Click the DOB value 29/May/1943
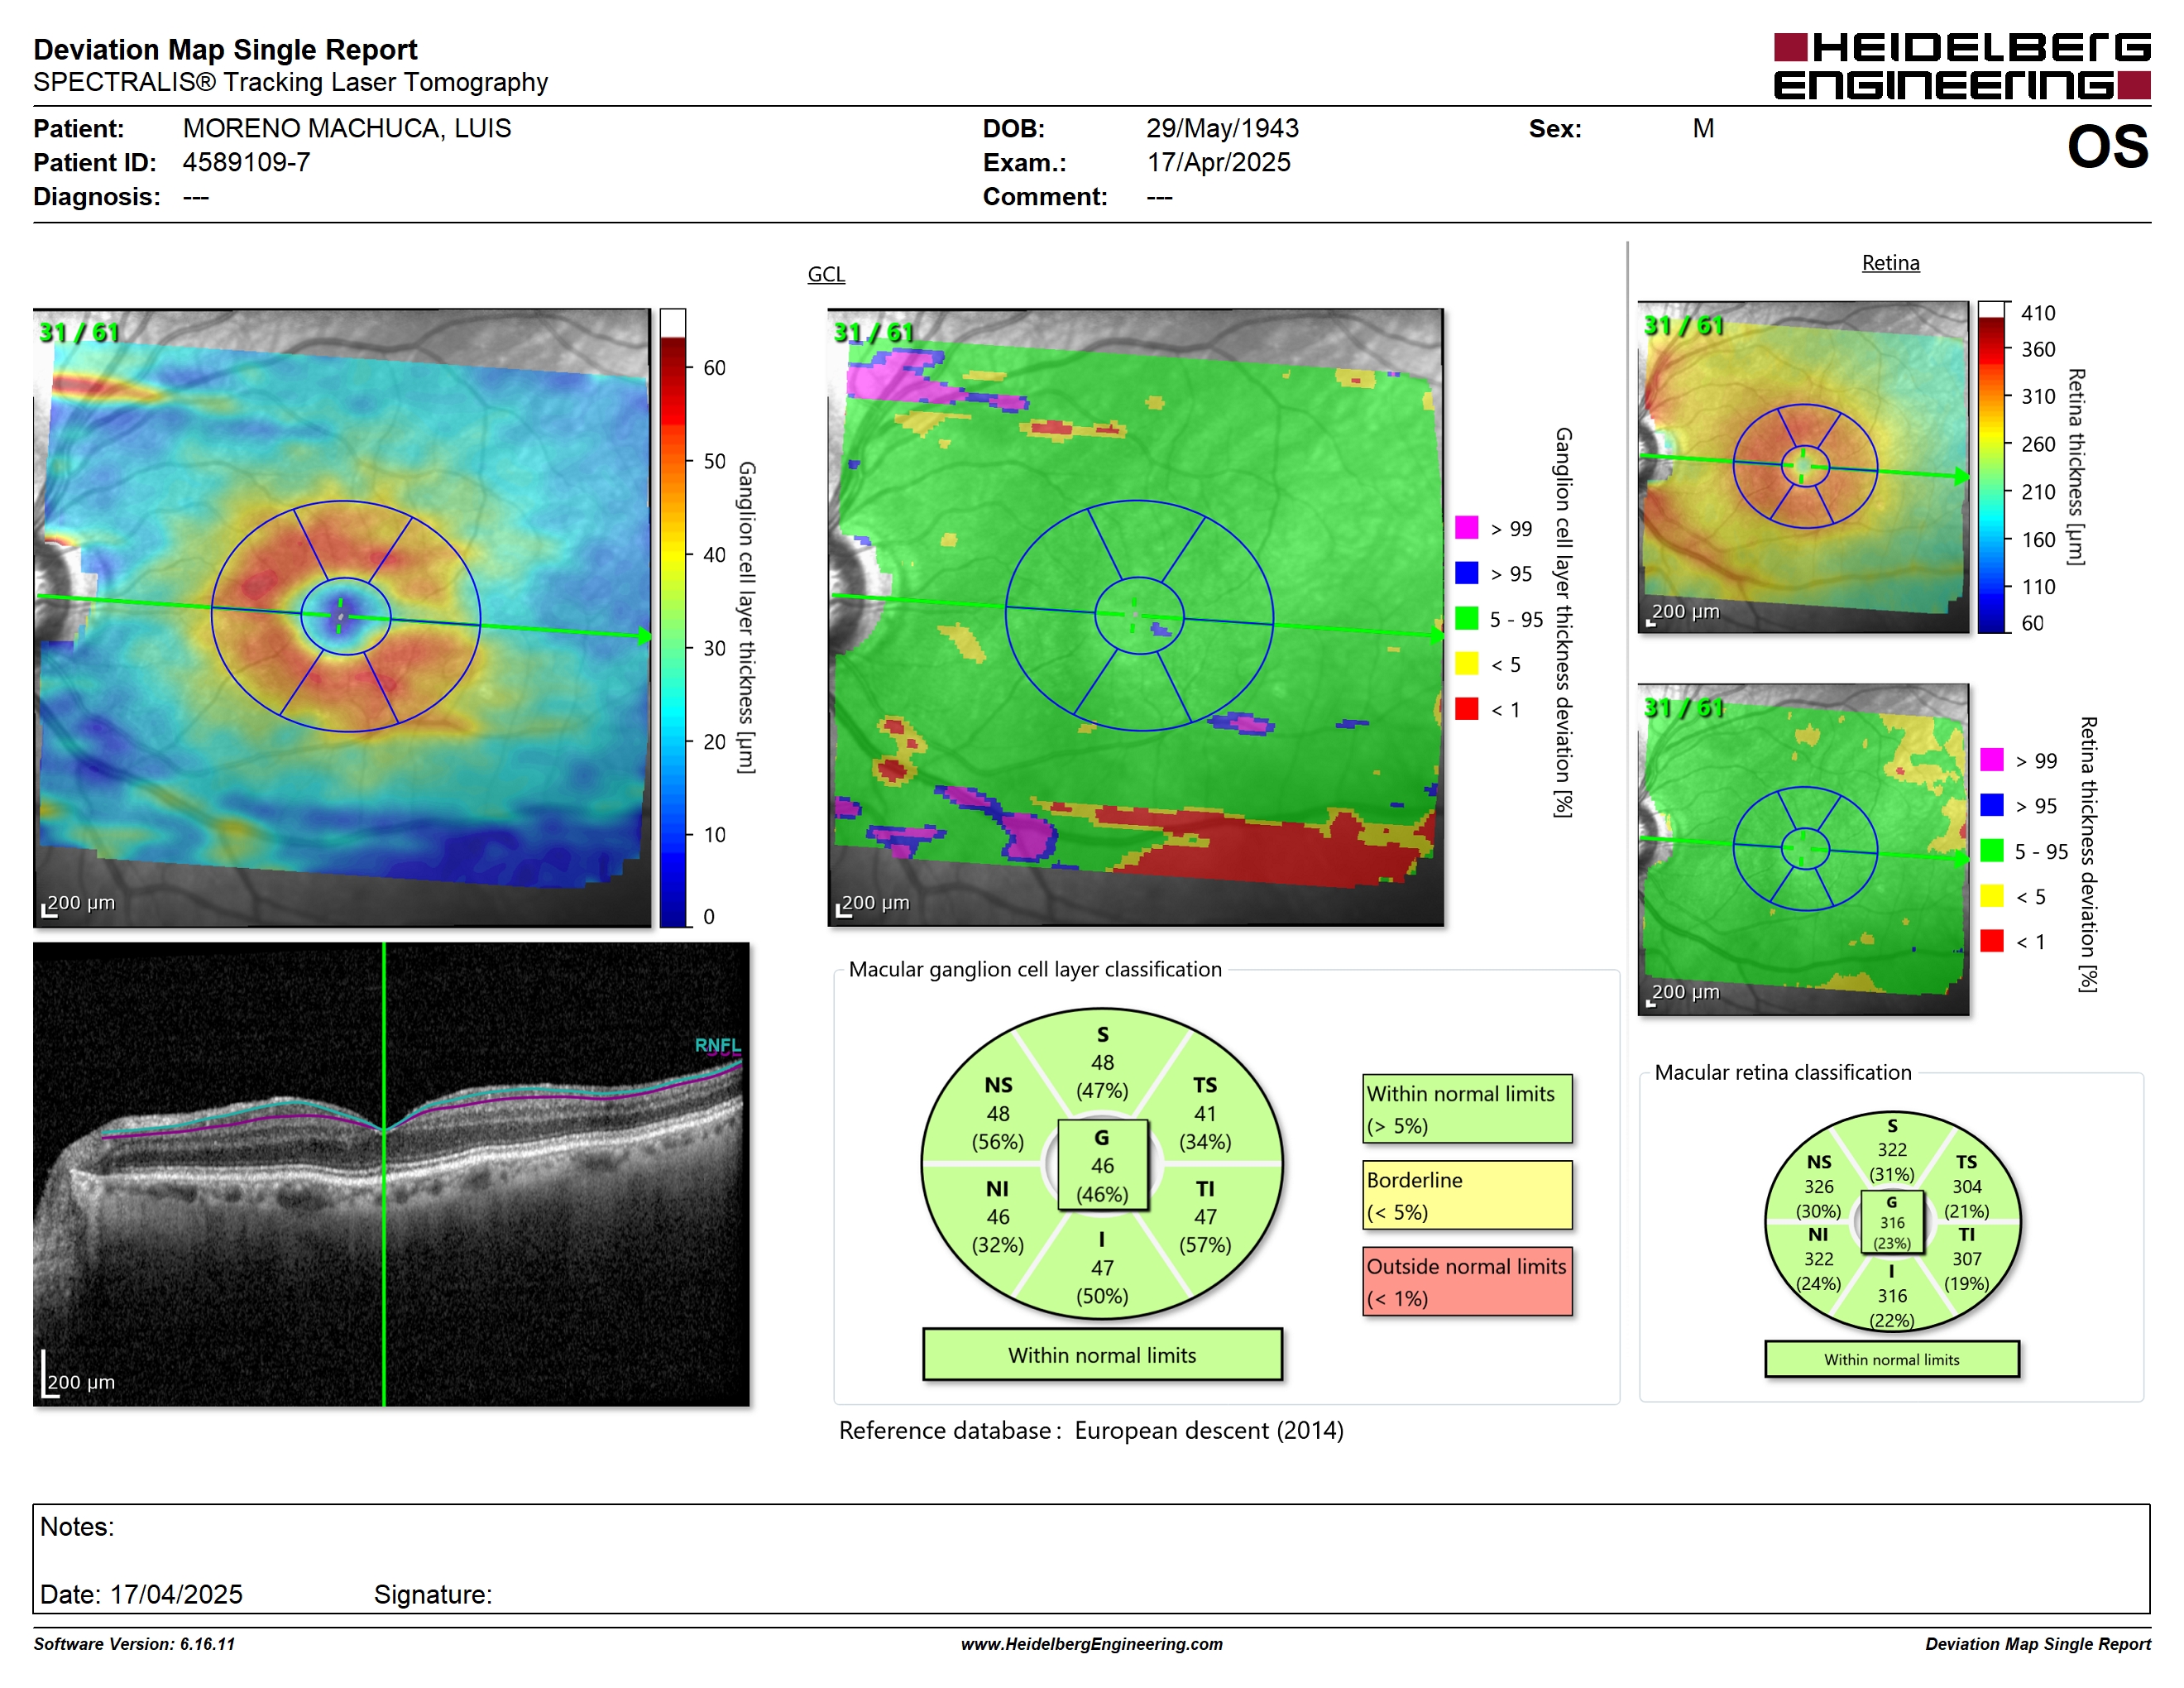 [x=1222, y=128]
